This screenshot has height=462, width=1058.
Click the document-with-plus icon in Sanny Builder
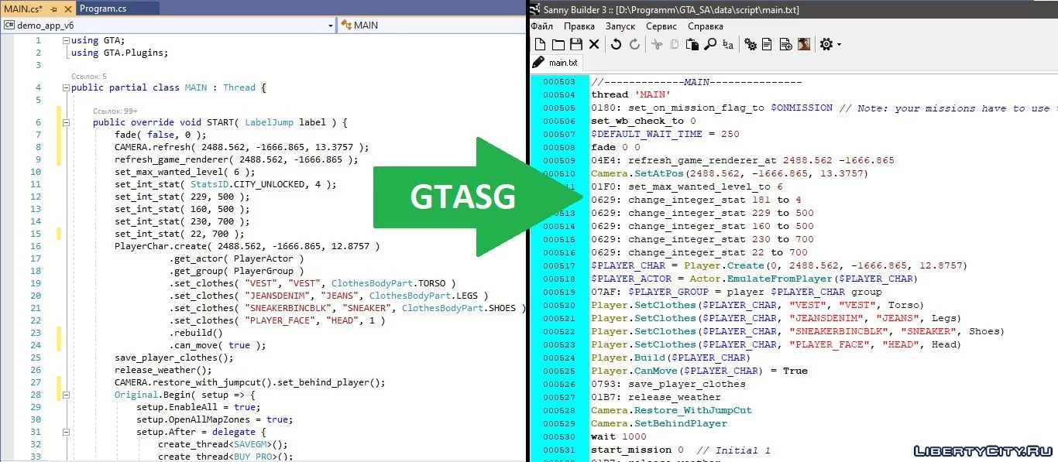(785, 45)
